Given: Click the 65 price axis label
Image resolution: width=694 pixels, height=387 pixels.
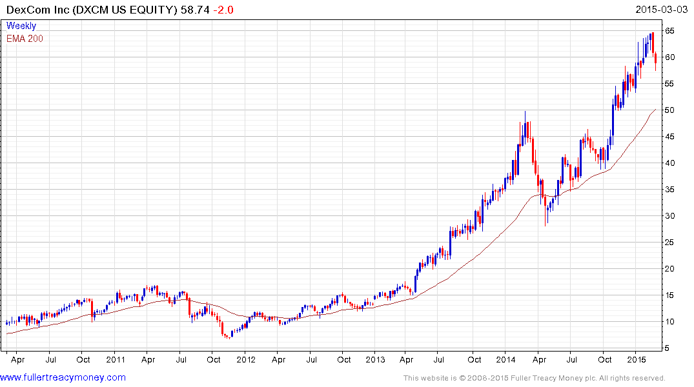Looking at the screenshot, I should [x=669, y=30].
